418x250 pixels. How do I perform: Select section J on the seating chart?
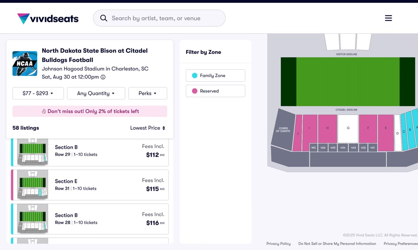coord(298,134)
